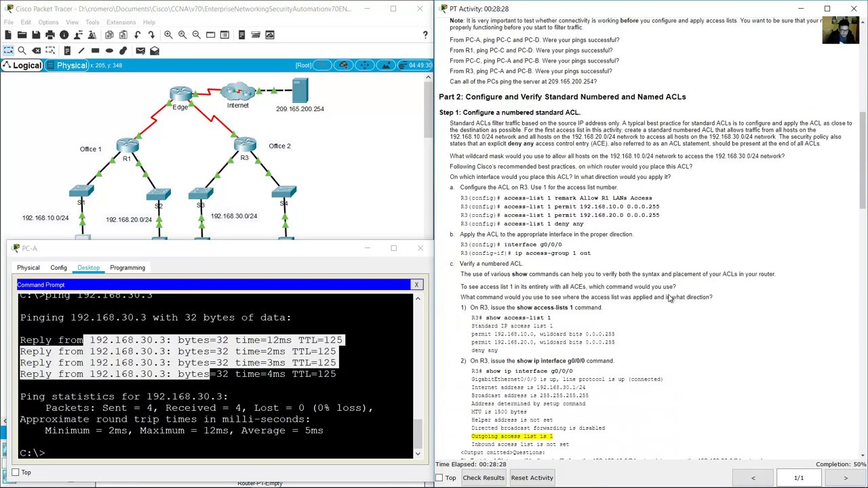This screenshot has width=868, height=488.
Task: Open a file with the folder icon
Action: point(22,35)
